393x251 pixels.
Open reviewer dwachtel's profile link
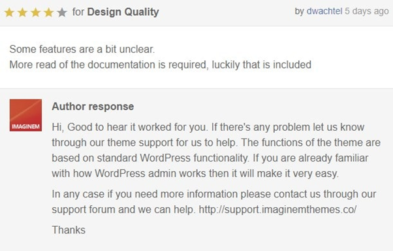[324, 11]
